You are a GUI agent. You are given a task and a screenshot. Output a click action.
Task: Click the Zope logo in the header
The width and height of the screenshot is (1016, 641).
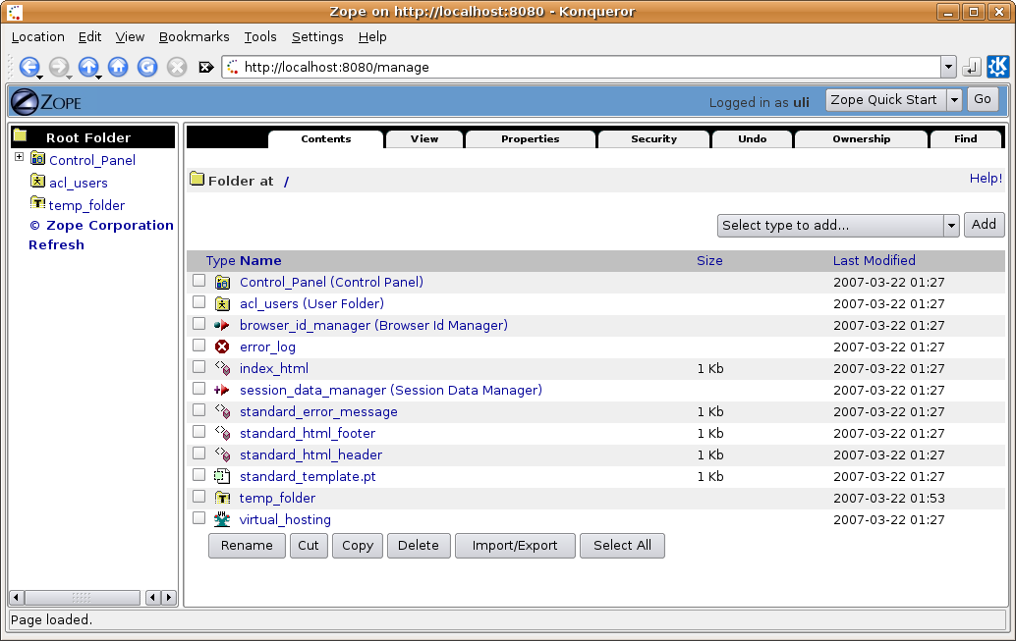46,102
